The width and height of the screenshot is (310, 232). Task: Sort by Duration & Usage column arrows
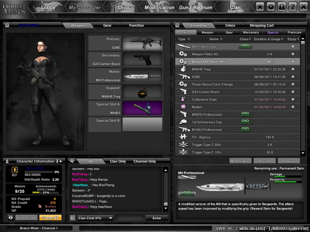coord(282,39)
